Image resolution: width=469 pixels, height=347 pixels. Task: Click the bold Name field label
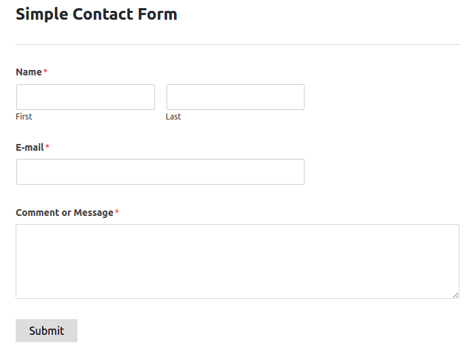pos(29,72)
